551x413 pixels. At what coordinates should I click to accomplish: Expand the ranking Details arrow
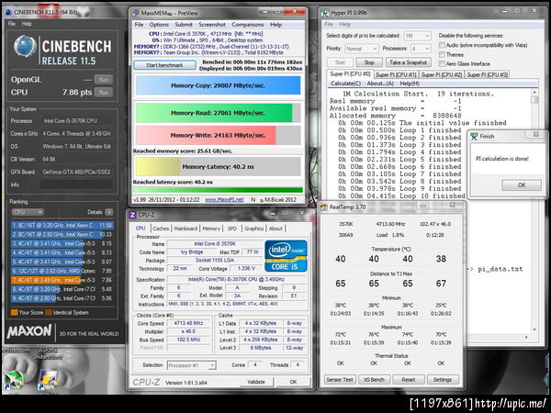coord(109,212)
